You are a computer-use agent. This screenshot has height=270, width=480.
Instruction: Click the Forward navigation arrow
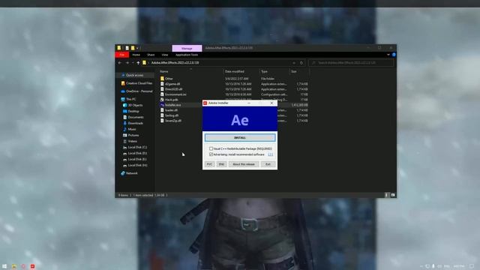coord(127,63)
